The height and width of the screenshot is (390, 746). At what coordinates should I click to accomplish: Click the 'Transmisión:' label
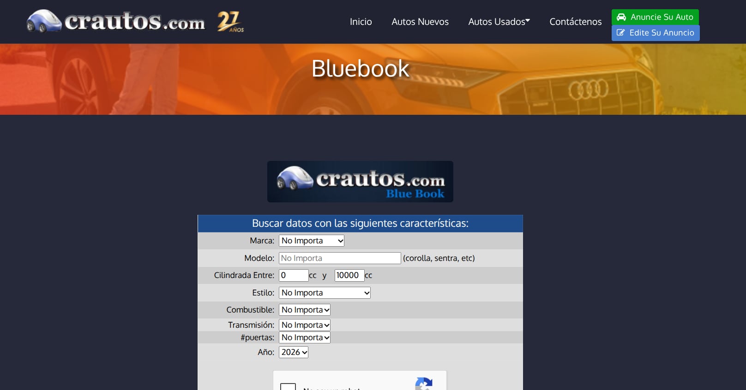pyautogui.click(x=251, y=325)
